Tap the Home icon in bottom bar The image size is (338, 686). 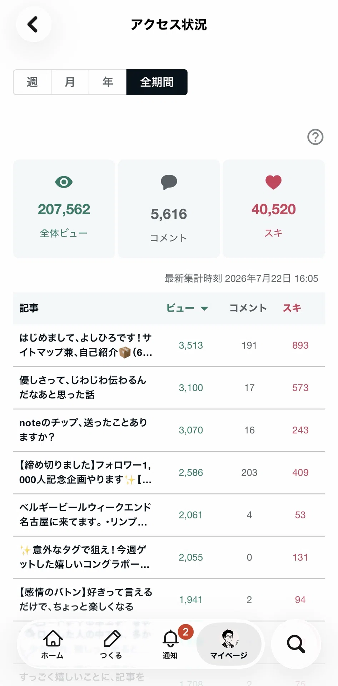pos(53,644)
